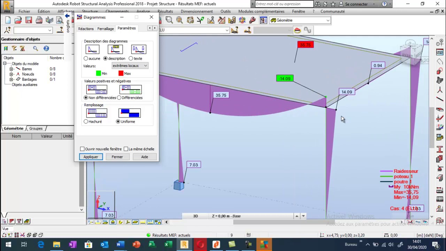446x251 pixels.
Task: Click the red Max color swatch
Action: point(121,73)
